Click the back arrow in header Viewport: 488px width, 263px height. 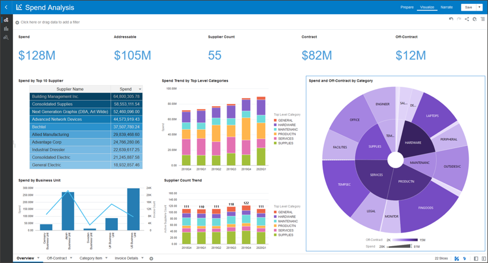click(x=6, y=7)
